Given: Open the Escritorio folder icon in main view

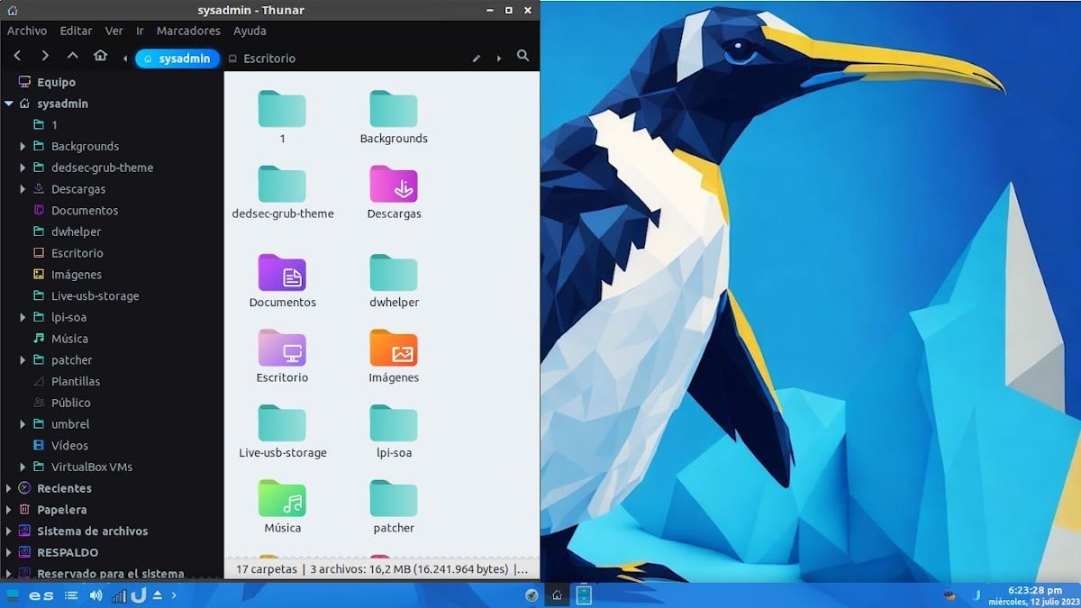Looking at the screenshot, I should [x=282, y=349].
